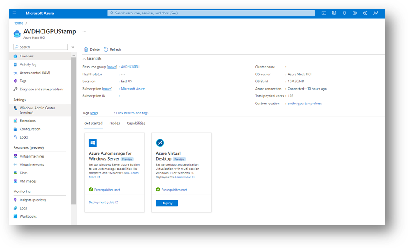408x248 pixels.
Task: Click the Disks icon in sidebar
Action: (x=15, y=173)
